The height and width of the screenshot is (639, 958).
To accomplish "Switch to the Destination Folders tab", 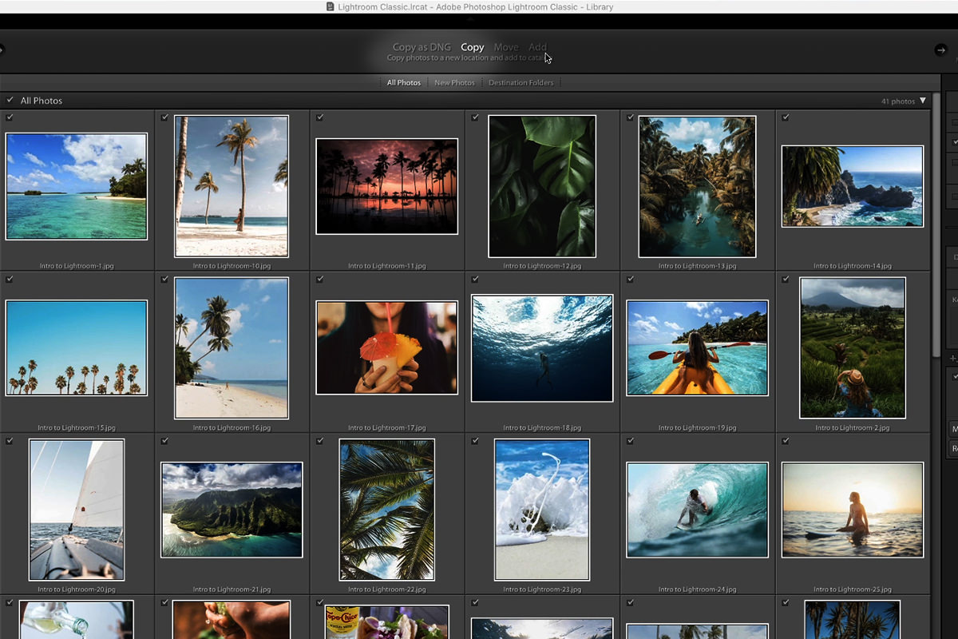I will point(521,82).
